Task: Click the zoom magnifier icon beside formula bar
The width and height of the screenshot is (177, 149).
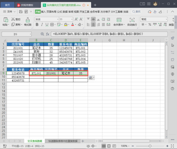Action: [42, 34]
